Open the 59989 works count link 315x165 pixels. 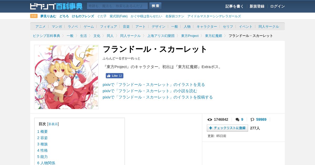coord(261,119)
